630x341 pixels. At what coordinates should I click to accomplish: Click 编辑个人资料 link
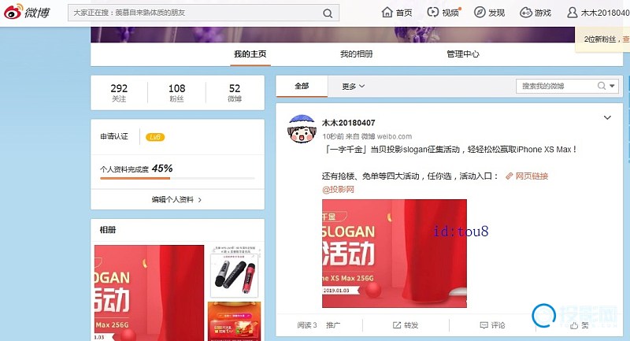point(177,200)
